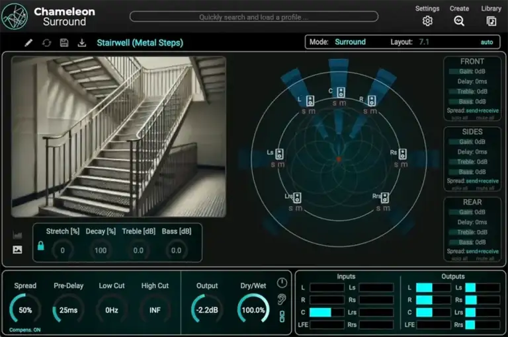Mute the R speaker with its m
Image resolution: width=508 pixels, height=337 pixels.
[x=374, y=112]
